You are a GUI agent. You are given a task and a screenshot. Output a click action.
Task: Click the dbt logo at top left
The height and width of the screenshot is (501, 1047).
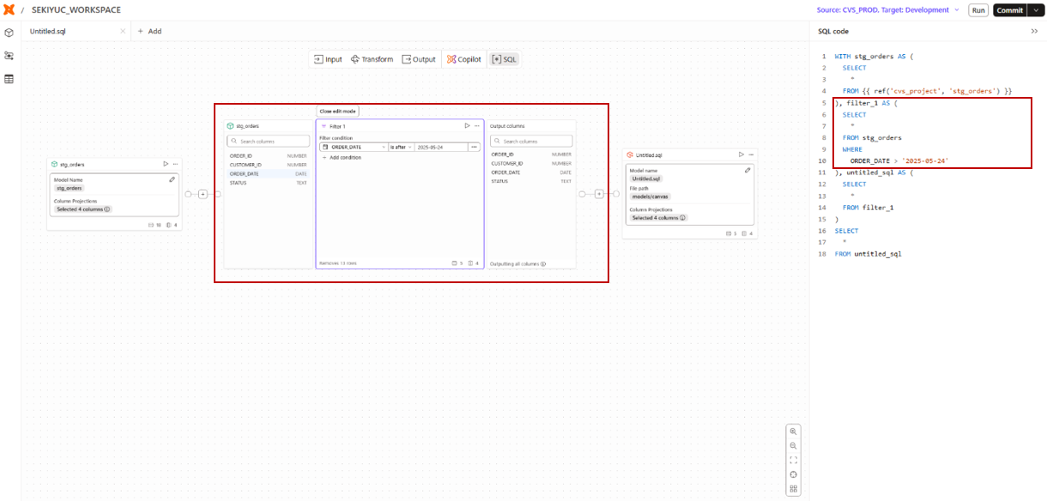(9, 9)
